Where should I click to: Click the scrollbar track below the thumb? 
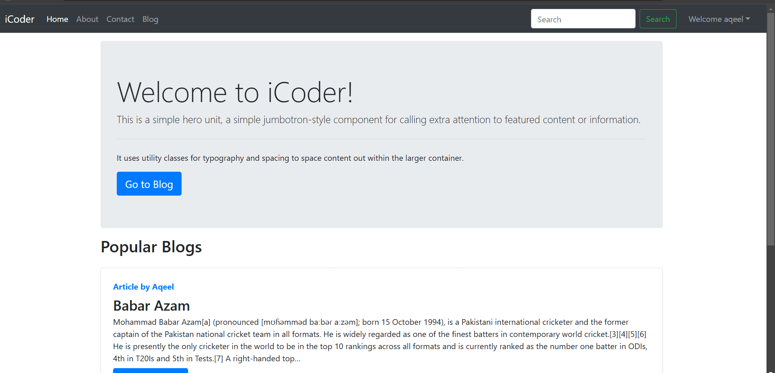click(x=771, y=308)
